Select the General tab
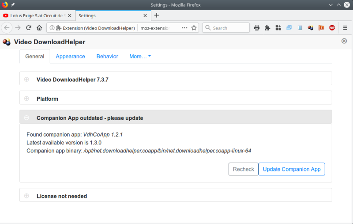The width and height of the screenshot is (353, 224). click(x=35, y=57)
